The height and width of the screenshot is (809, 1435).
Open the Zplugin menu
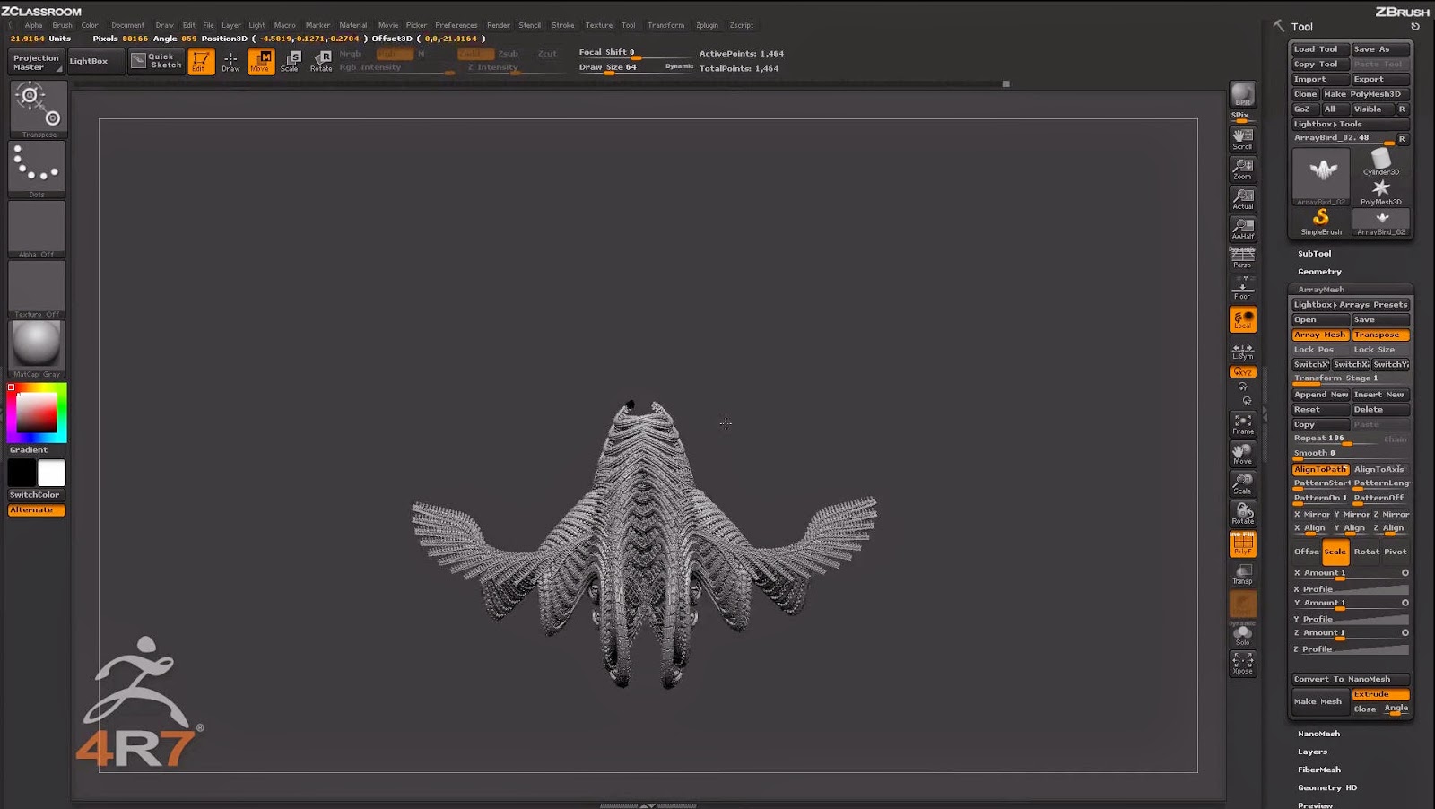705,25
